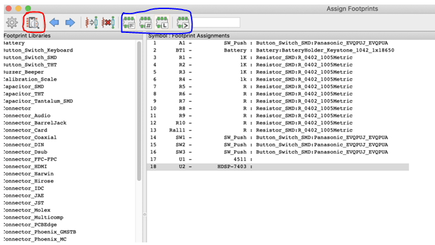Image resolution: width=435 pixels, height=245 pixels.
Task: Select Capacitor_THT library
Action: coord(24,93)
